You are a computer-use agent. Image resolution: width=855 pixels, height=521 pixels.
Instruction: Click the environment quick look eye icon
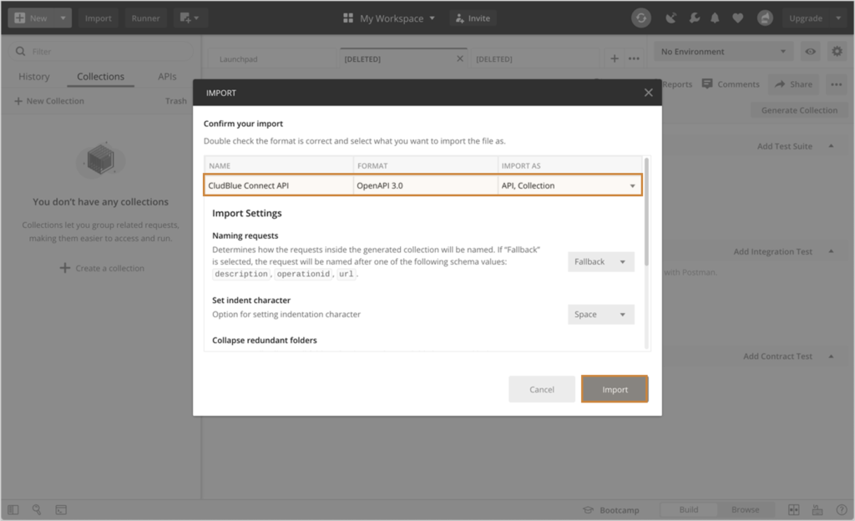pyautogui.click(x=810, y=51)
